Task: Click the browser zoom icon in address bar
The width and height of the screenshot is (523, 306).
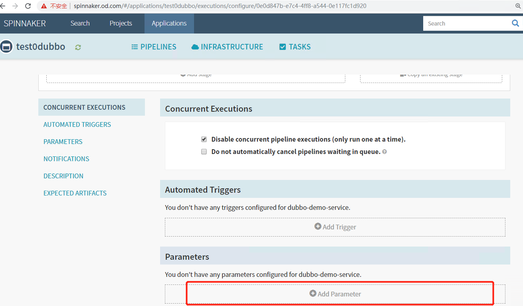Action: point(518,6)
